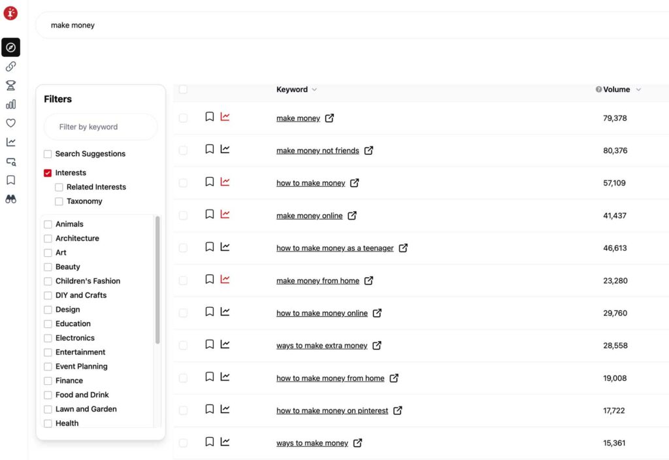Tick the Electronics category checkbox
This screenshot has width=669, height=460.
click(x=48, y=338)
